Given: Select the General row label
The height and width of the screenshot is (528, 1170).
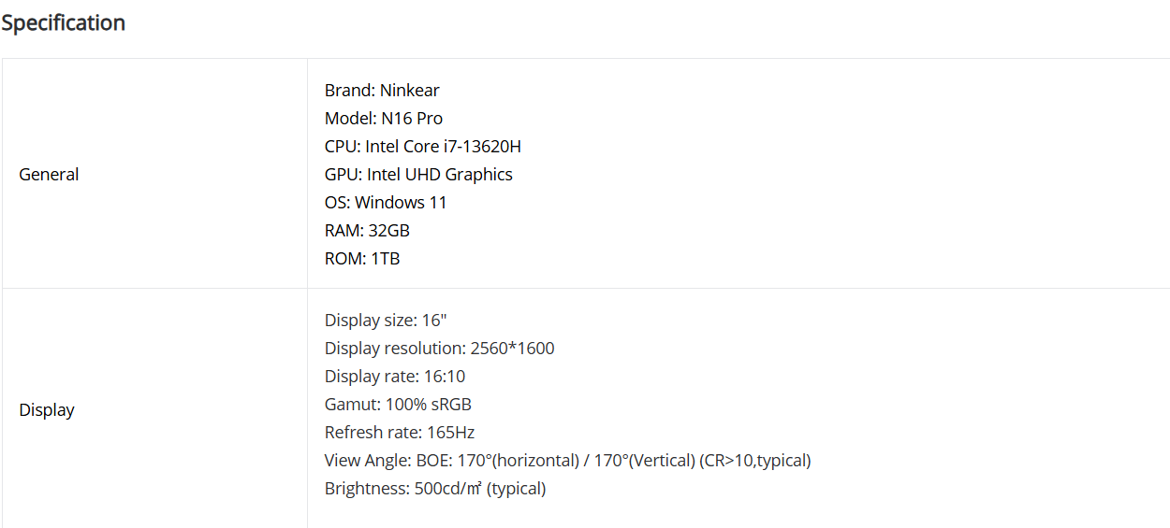Looking at the screenshot, I should coord(49,174).
